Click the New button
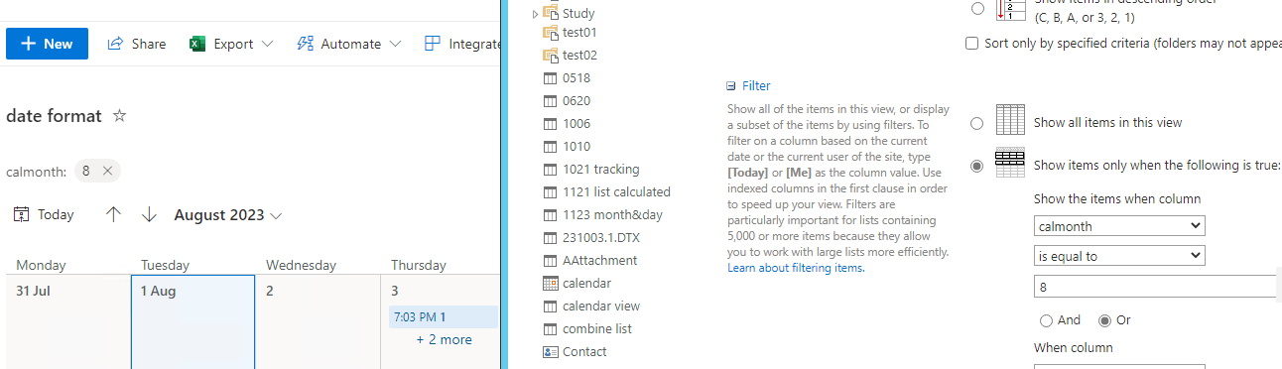This screenshot has height=369, width=1282. coord(47,44)
